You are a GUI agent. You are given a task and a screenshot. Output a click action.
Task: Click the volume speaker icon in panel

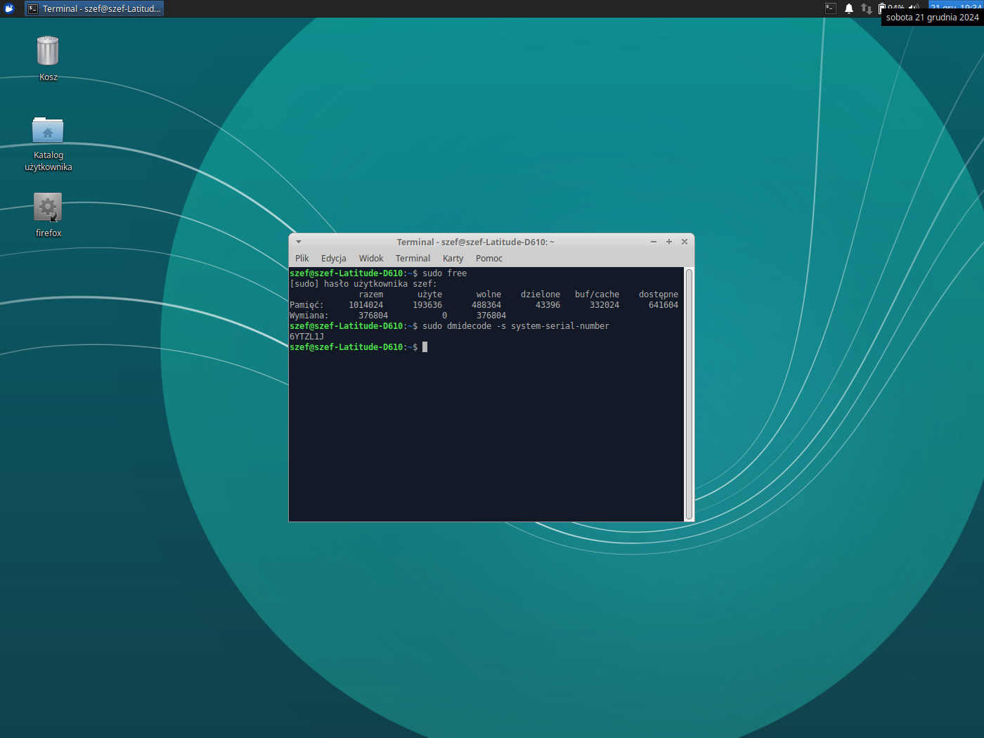(914, 7)
